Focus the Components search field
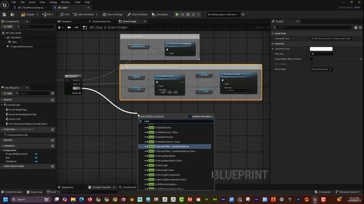The height and width of the screenshot is (204, 364). [35, 27]
